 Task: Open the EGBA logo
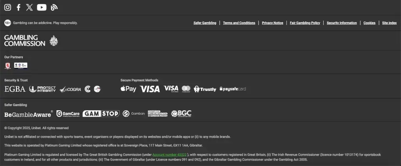tap(15, 89)
